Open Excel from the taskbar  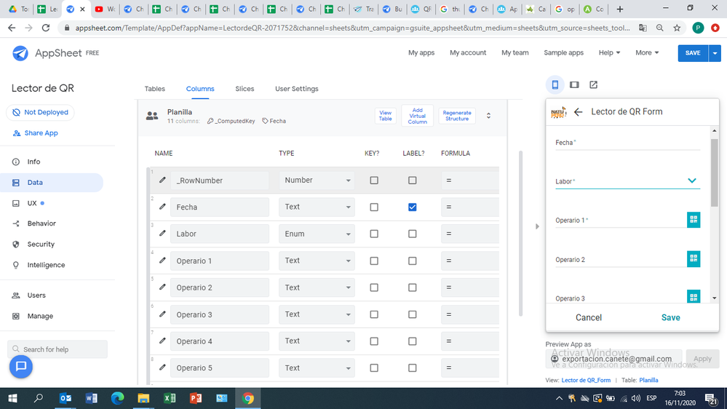170,398
